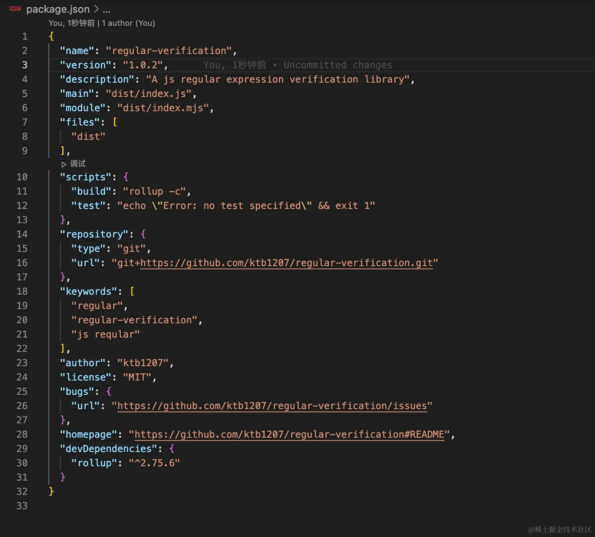Follow the repository GitHub .git URL link
595x537 pixels.
286,263
